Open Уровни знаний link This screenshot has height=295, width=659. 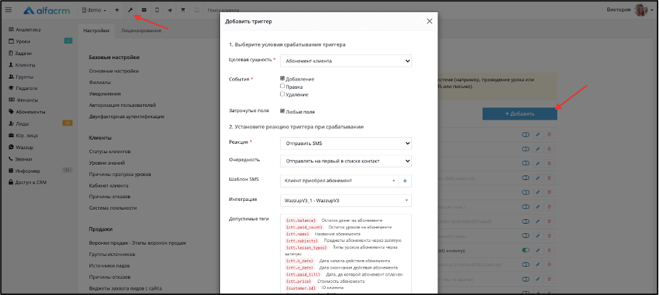tap(107, 163)
